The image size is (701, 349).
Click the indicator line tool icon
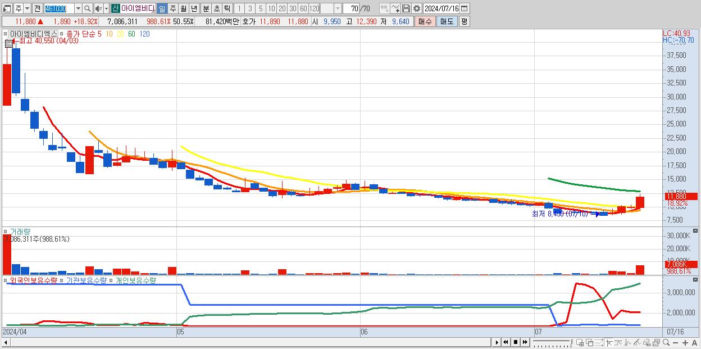click(395, 8)
